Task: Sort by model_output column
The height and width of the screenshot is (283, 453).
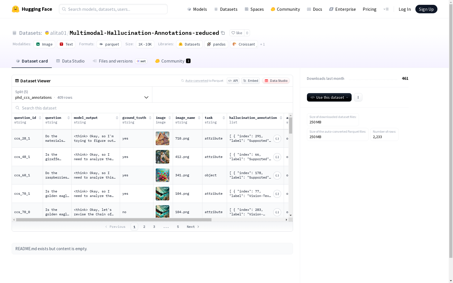Action: pyautogui.click(x=117, y=118)
